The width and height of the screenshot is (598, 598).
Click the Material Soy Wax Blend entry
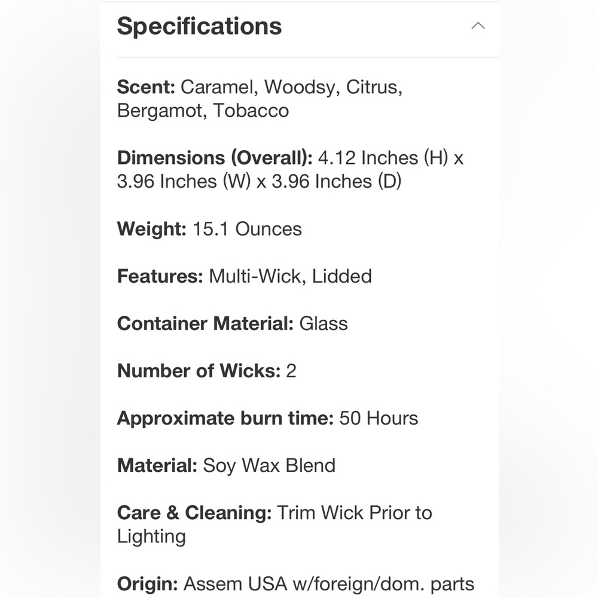click(226, 465)
